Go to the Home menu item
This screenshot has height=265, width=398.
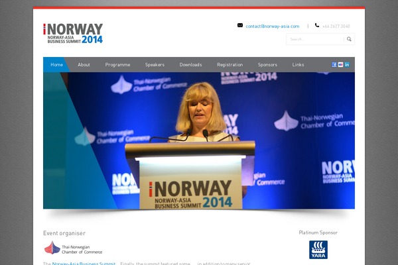[56, 65]
